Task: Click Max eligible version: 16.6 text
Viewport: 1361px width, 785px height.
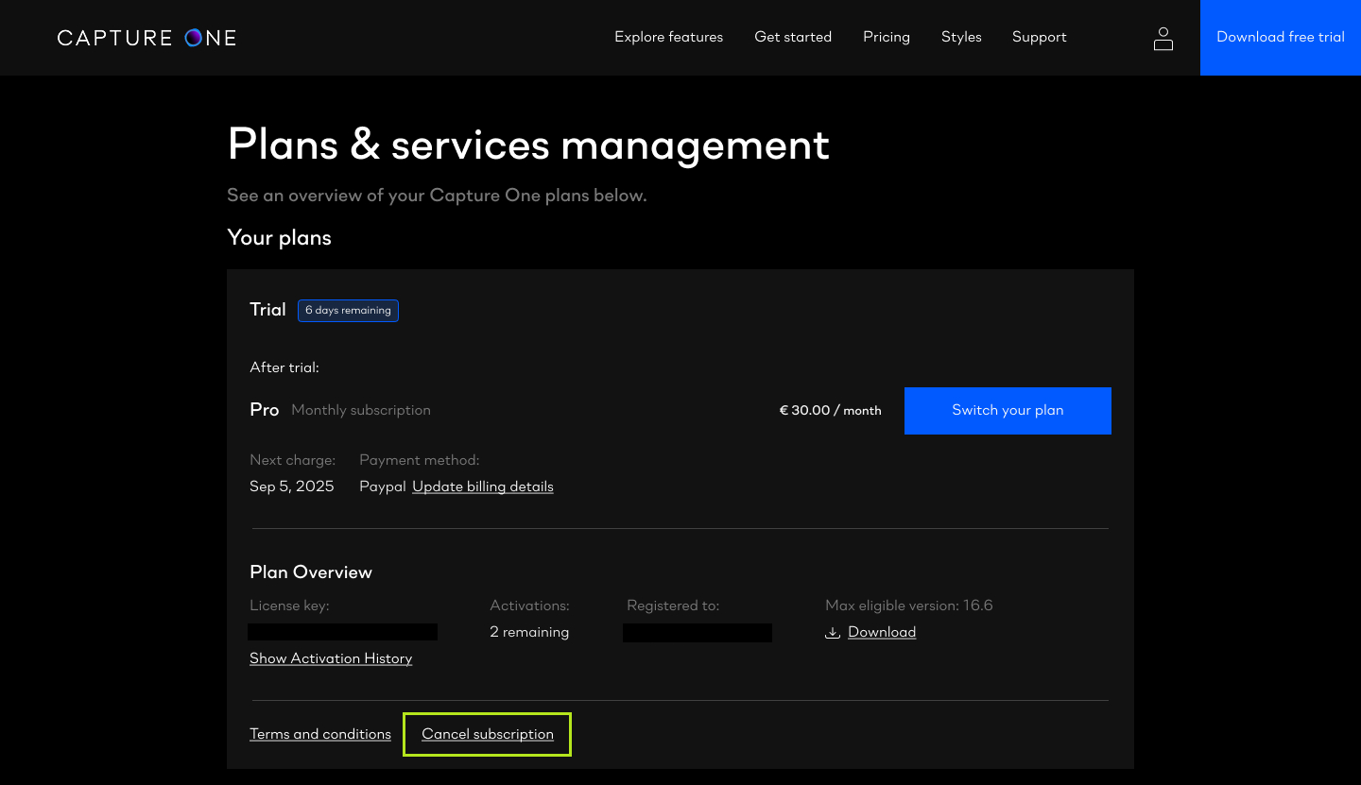Action: click(909, 606)
